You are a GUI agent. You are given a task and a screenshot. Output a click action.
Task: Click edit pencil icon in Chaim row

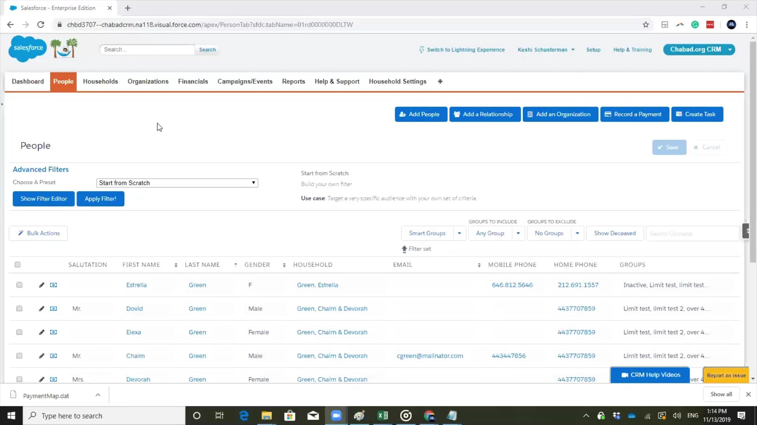coord(41,356)
